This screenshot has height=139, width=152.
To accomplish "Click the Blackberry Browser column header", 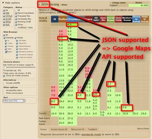I will pos(127,19).
